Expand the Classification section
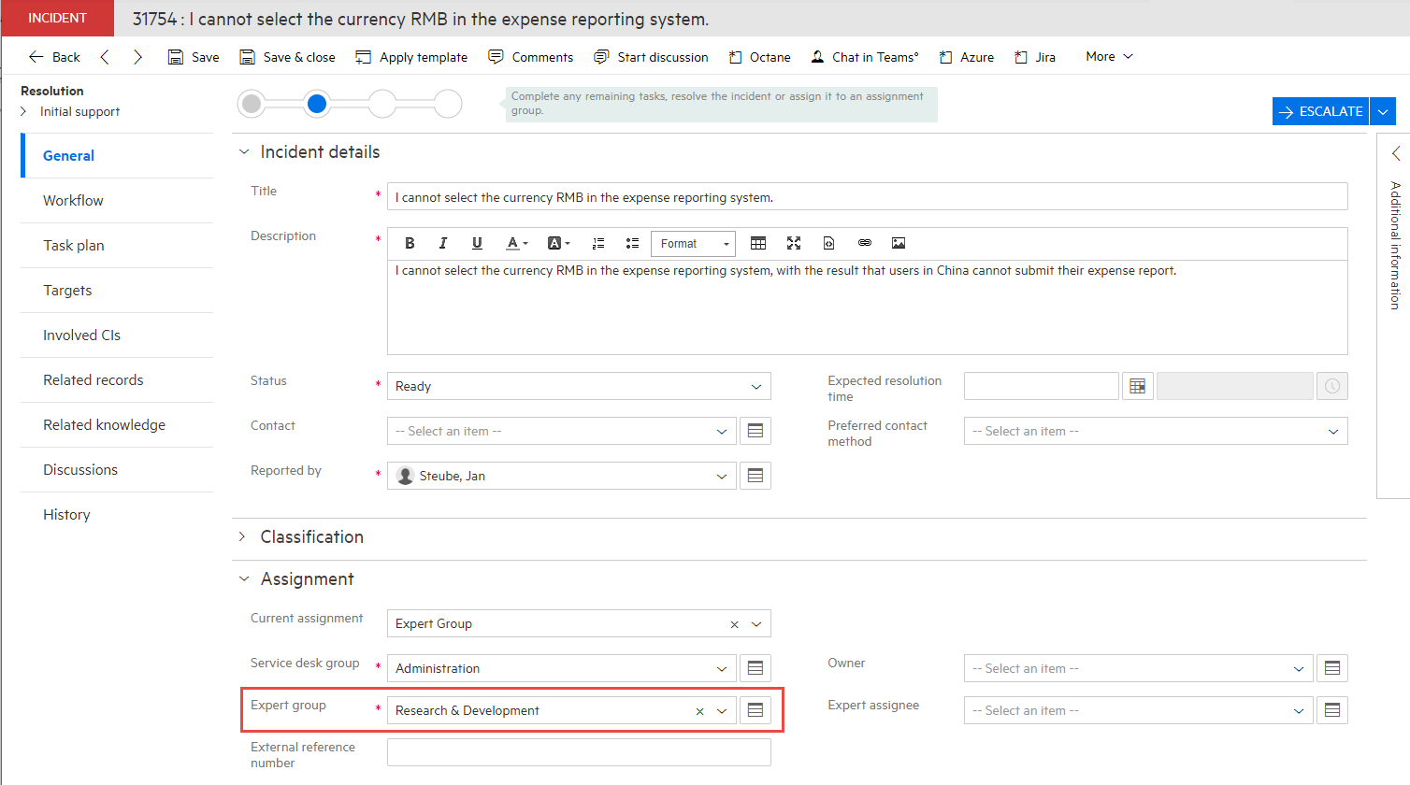Viewport: 1410px width, 785px height. coord(243,536)
